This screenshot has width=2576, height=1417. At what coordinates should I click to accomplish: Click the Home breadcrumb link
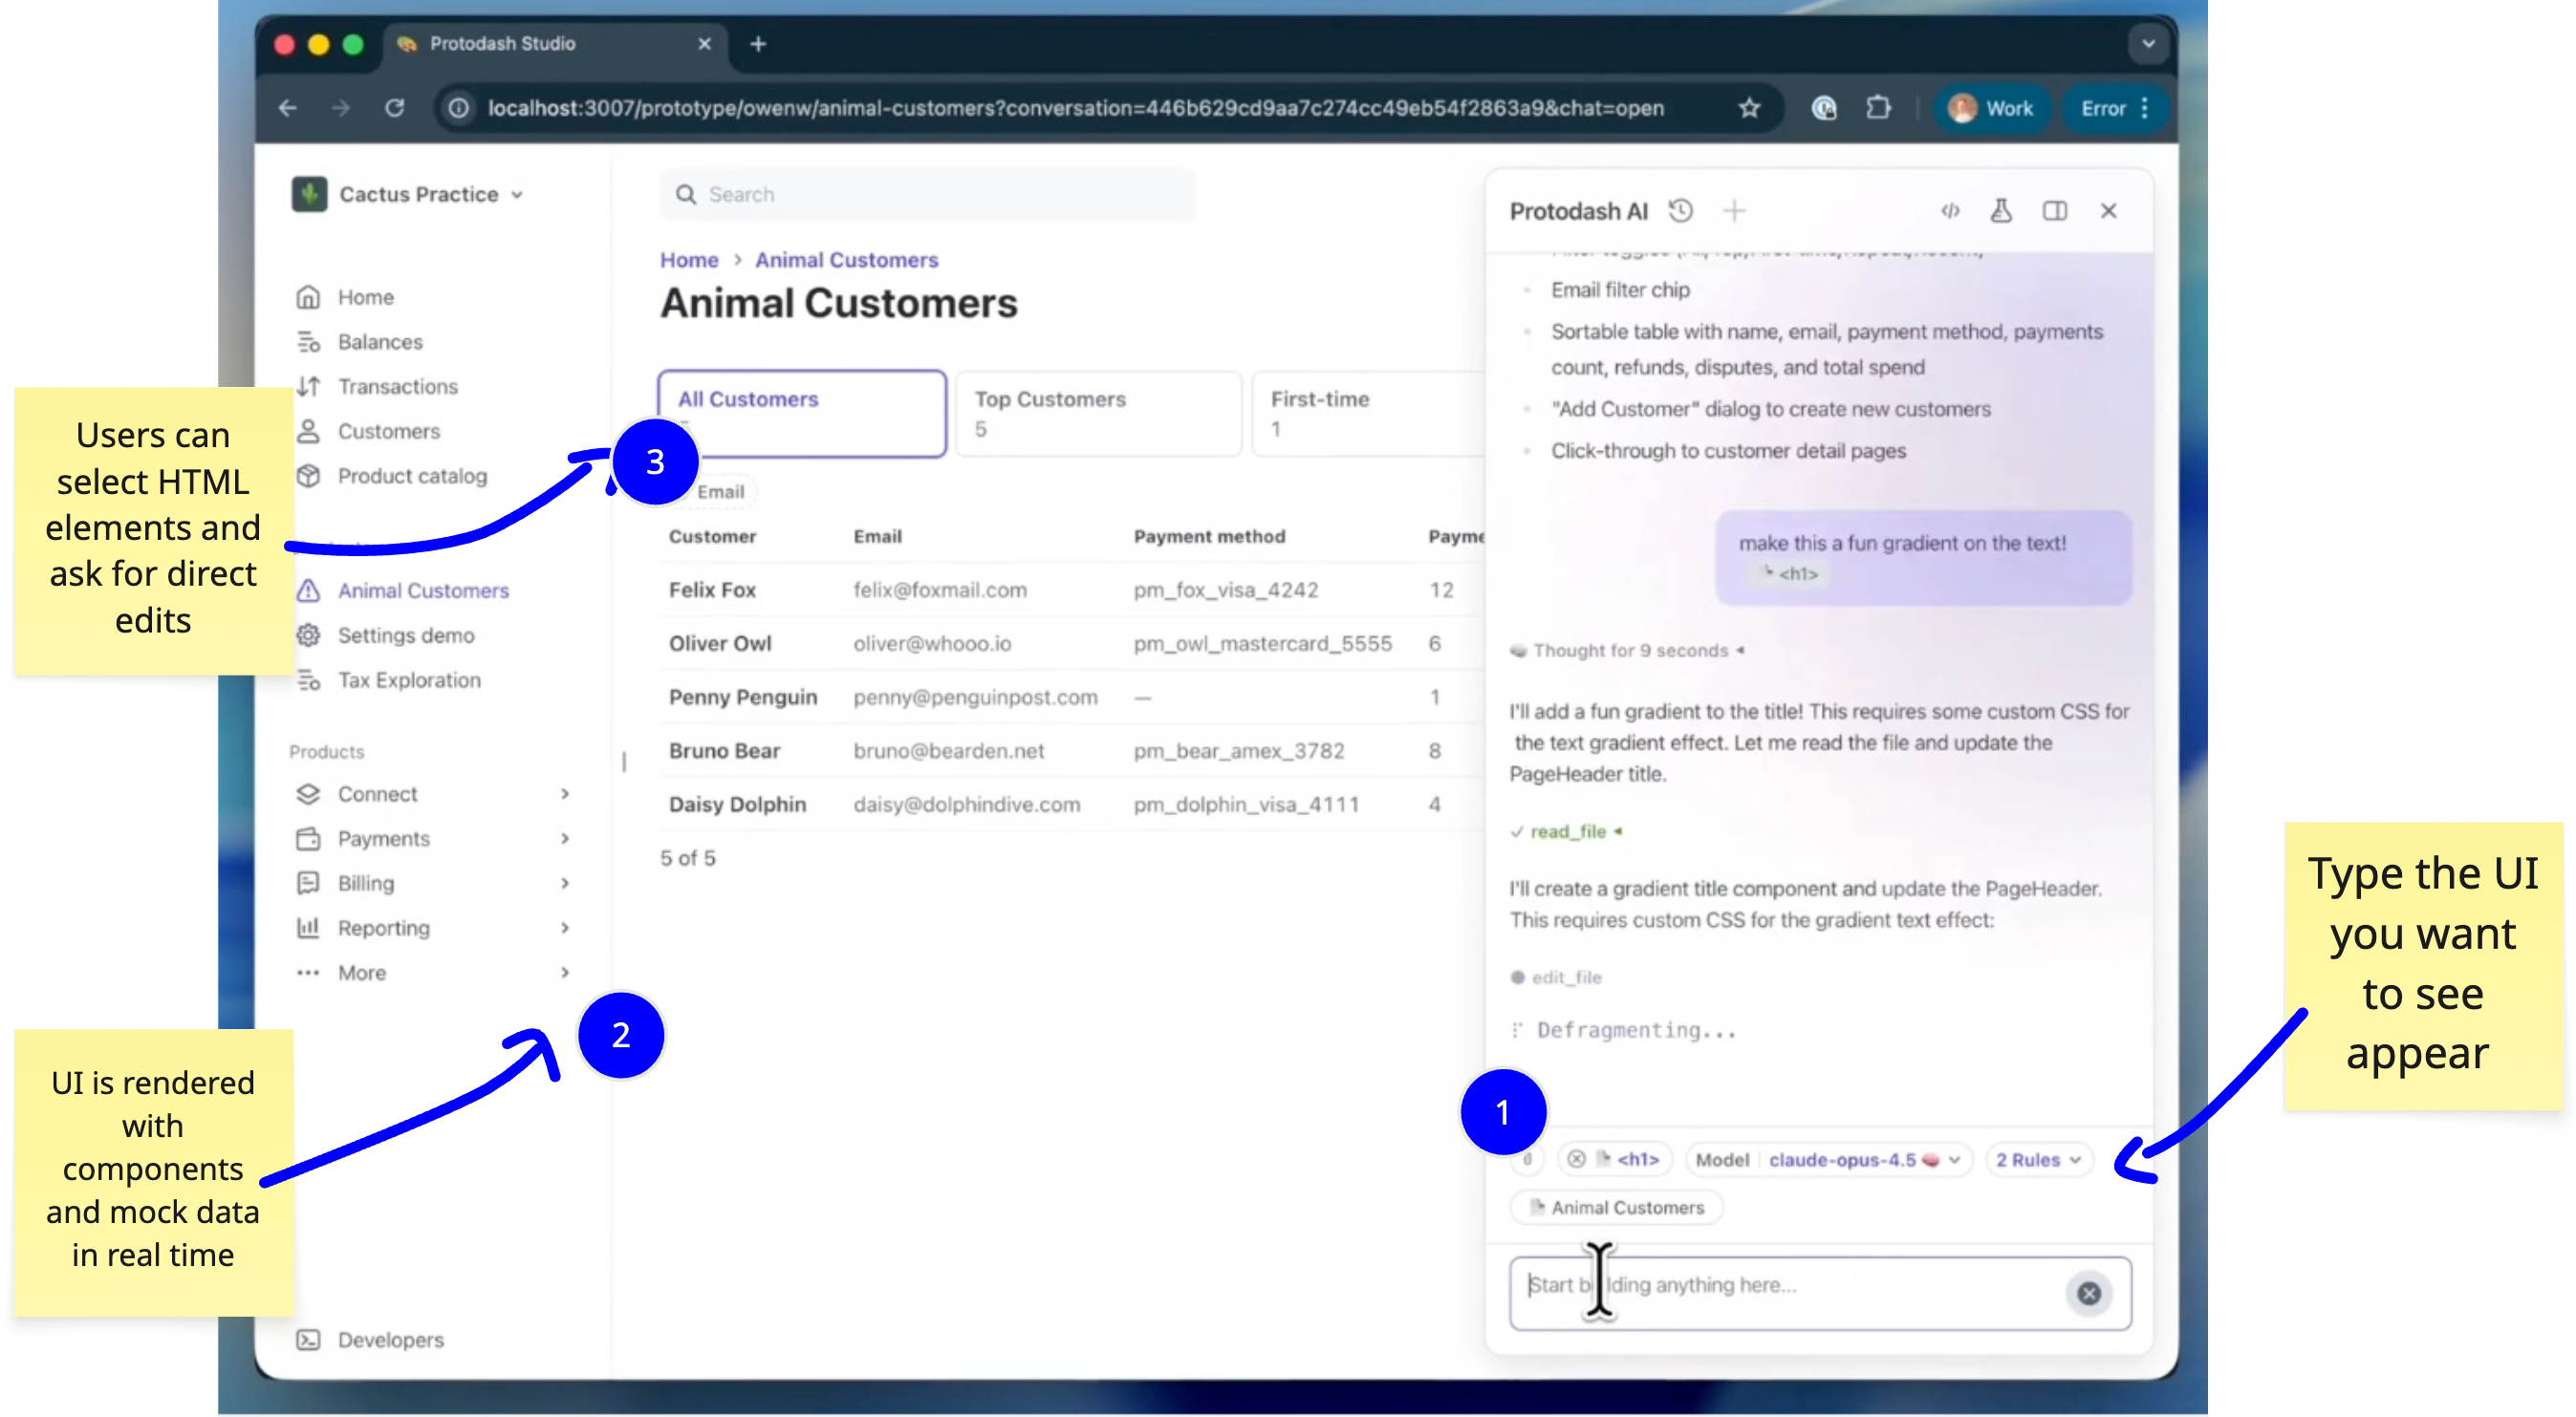point(689,260)
